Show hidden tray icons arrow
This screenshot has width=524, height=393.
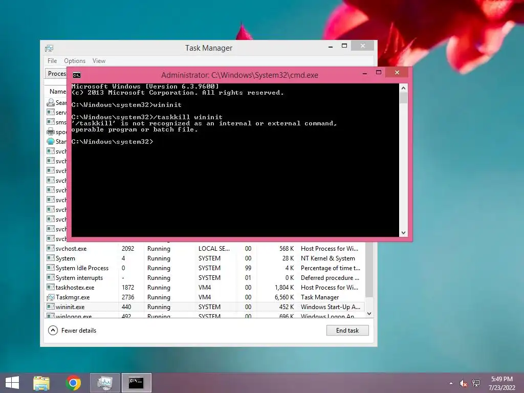pyautogui.click(x=451, y=383)
